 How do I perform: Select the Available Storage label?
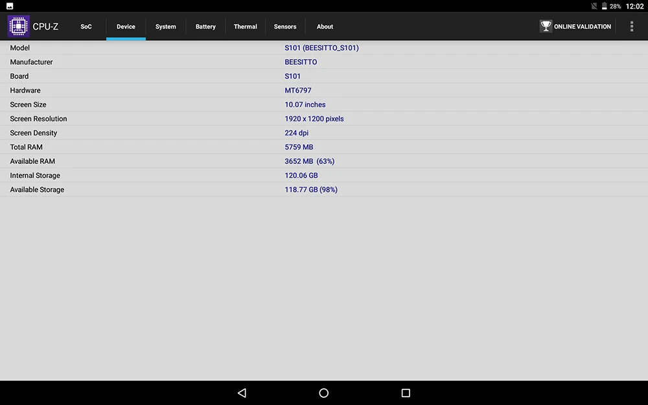[37, 190]
